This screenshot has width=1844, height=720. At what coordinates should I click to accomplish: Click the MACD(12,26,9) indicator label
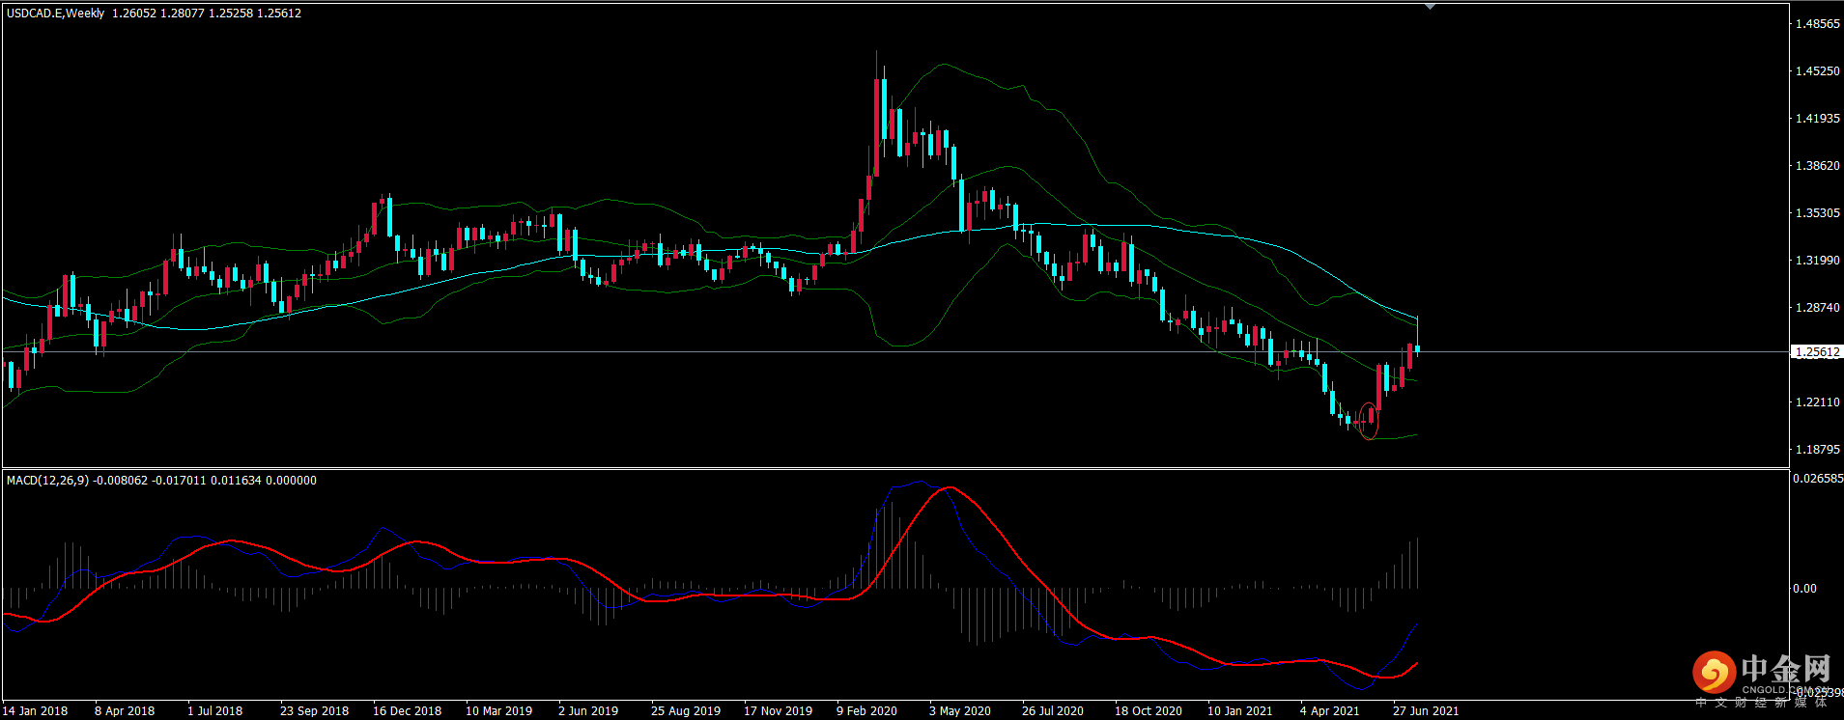coord(47,481)
